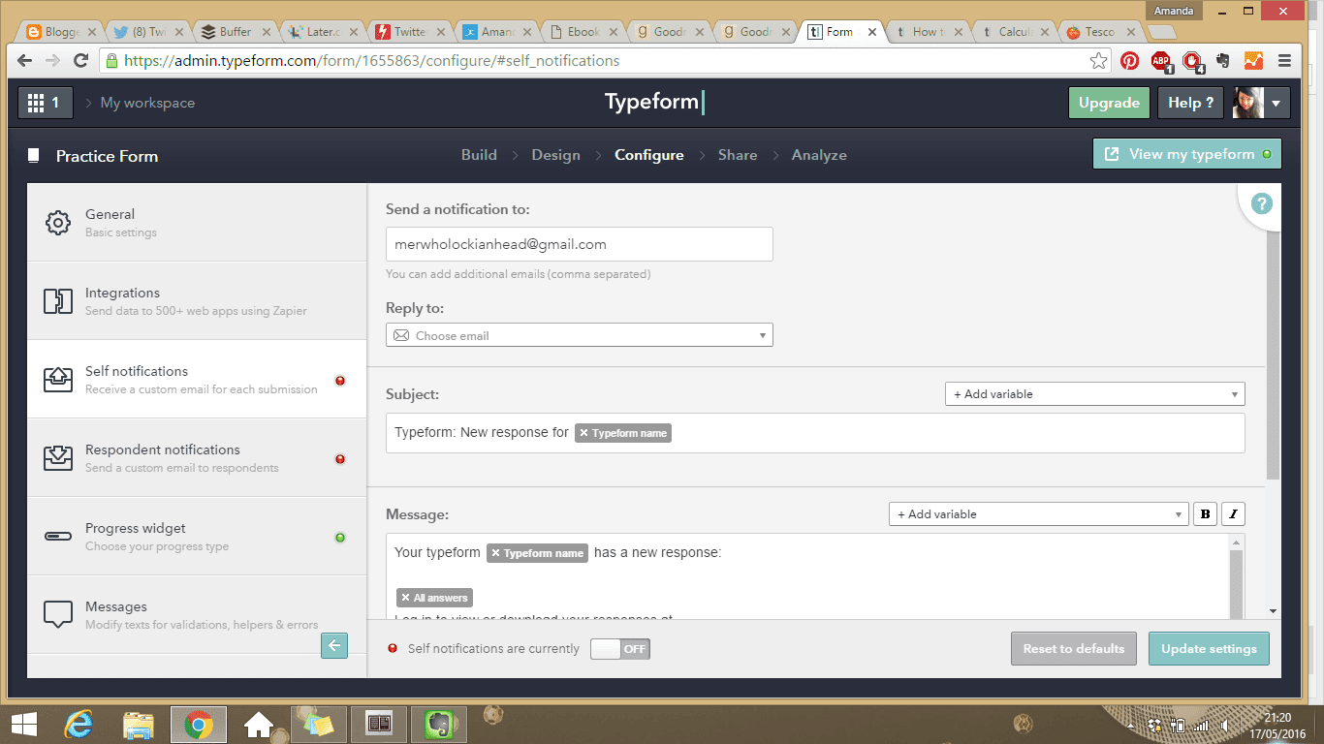Click inside the Subject text field

(815, 433)
